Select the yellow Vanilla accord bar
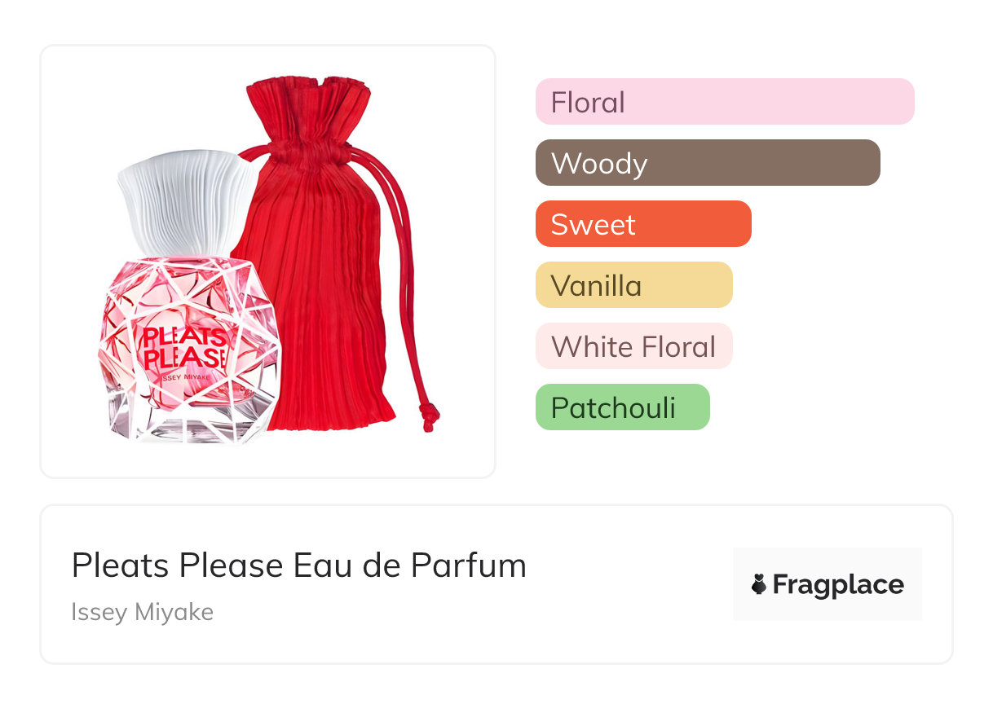993x704 pixels. 633,285
